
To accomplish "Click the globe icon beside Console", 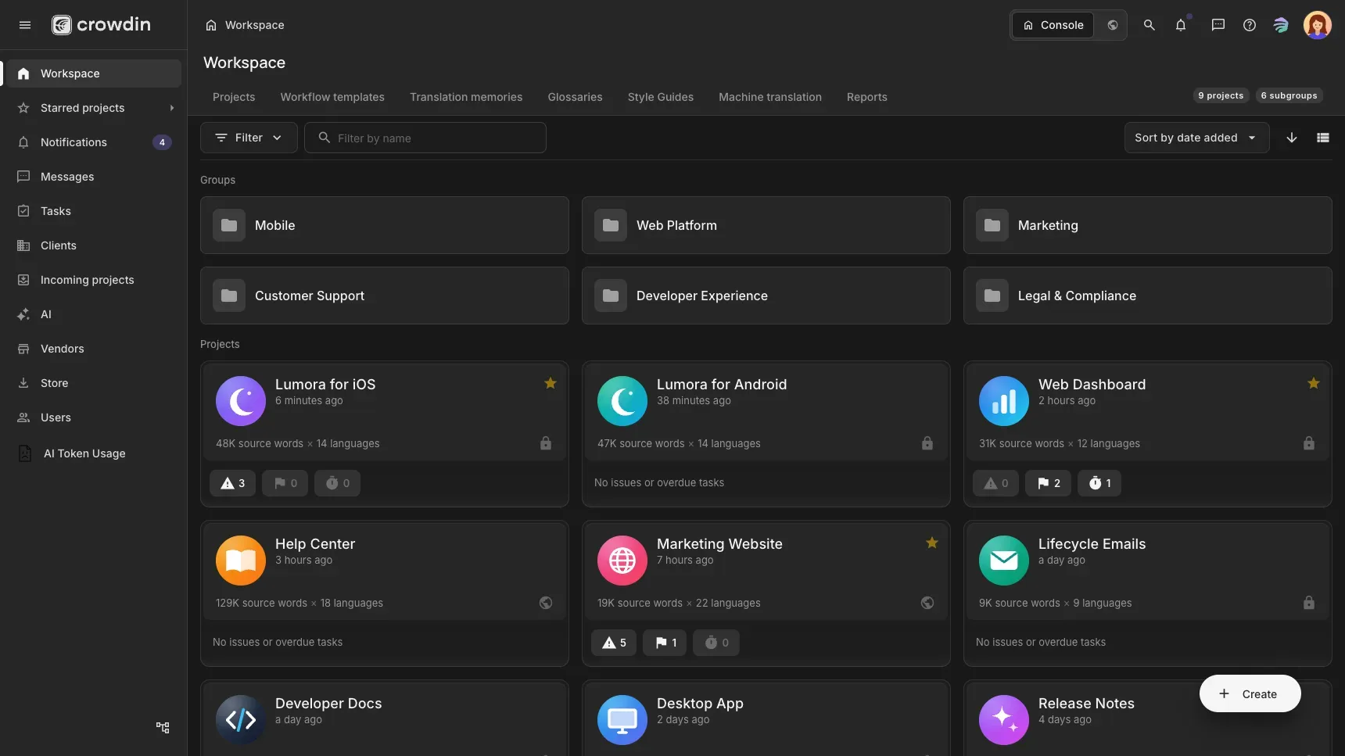I will 1112,25.
